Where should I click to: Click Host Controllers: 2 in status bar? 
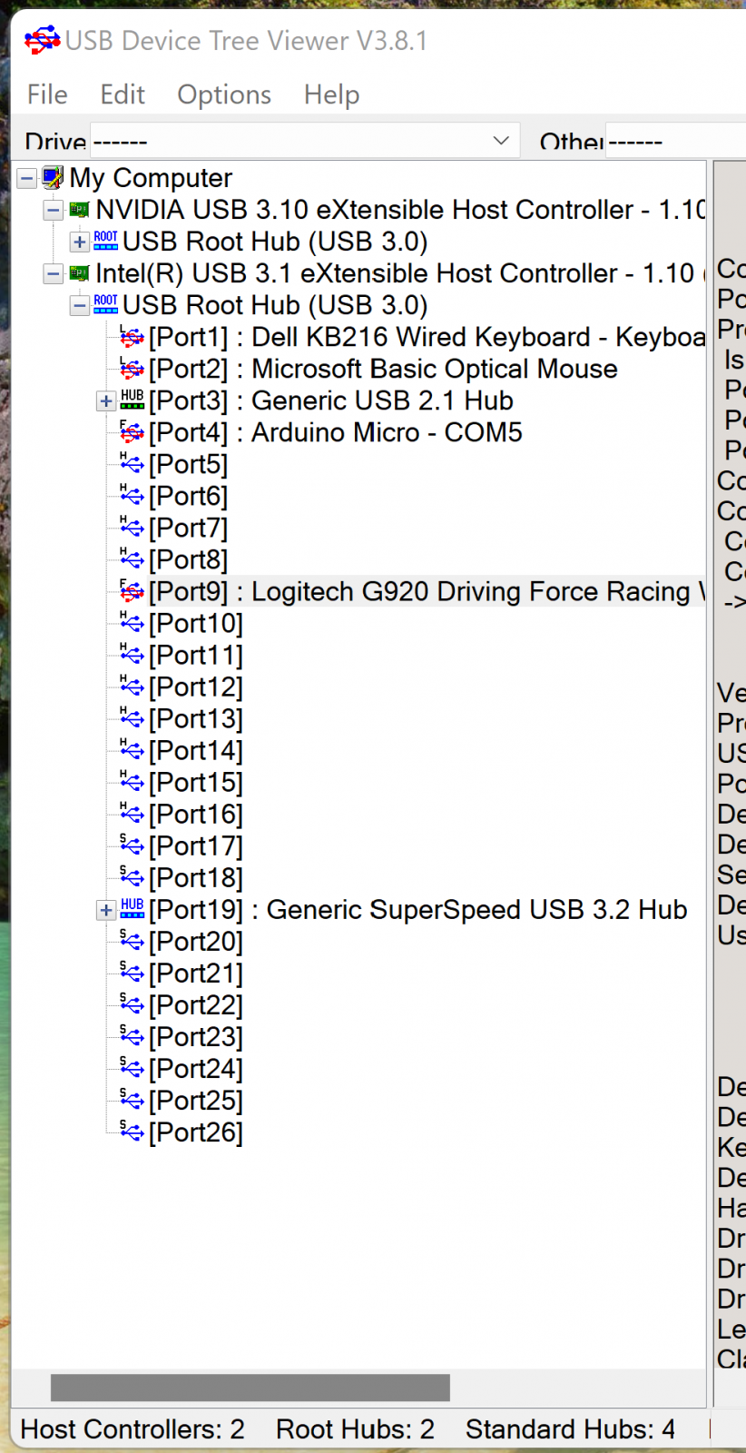click(x=133, y=1429)
